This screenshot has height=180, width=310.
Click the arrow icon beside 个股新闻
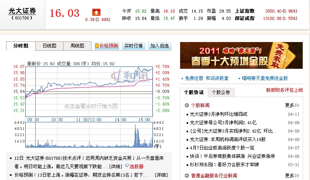[186, 105]
